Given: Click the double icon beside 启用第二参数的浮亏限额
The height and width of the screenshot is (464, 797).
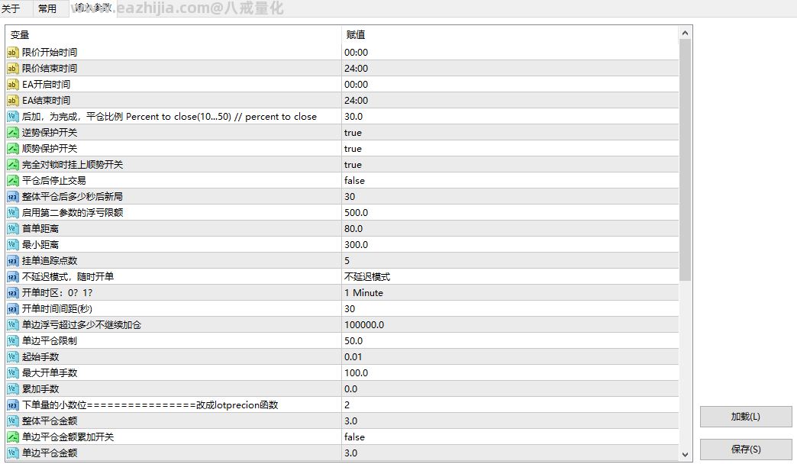Looking at the screenshot, I should tap(13, 212).
